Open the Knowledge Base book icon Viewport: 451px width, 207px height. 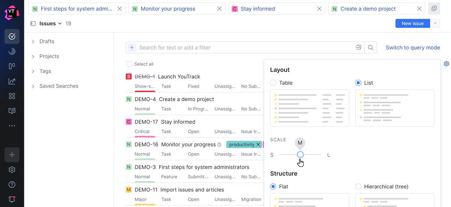[12, 111]
